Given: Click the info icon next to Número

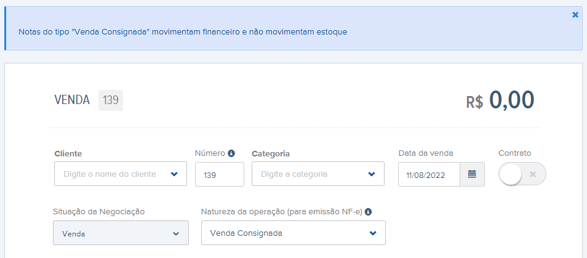Looking at the screenshot, I should (231, 153).
